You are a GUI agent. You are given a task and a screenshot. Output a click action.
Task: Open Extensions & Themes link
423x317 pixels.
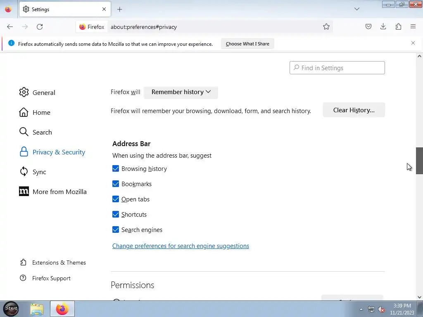pos(53,263)
